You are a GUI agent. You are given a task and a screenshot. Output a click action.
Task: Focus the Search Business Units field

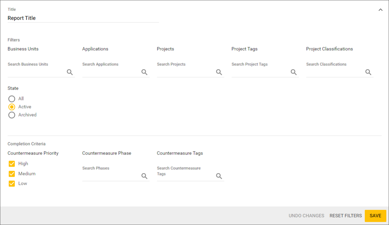(x=36, y=72)
